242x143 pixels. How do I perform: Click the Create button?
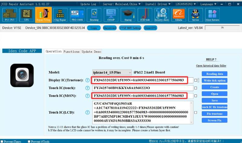point(214,87)
